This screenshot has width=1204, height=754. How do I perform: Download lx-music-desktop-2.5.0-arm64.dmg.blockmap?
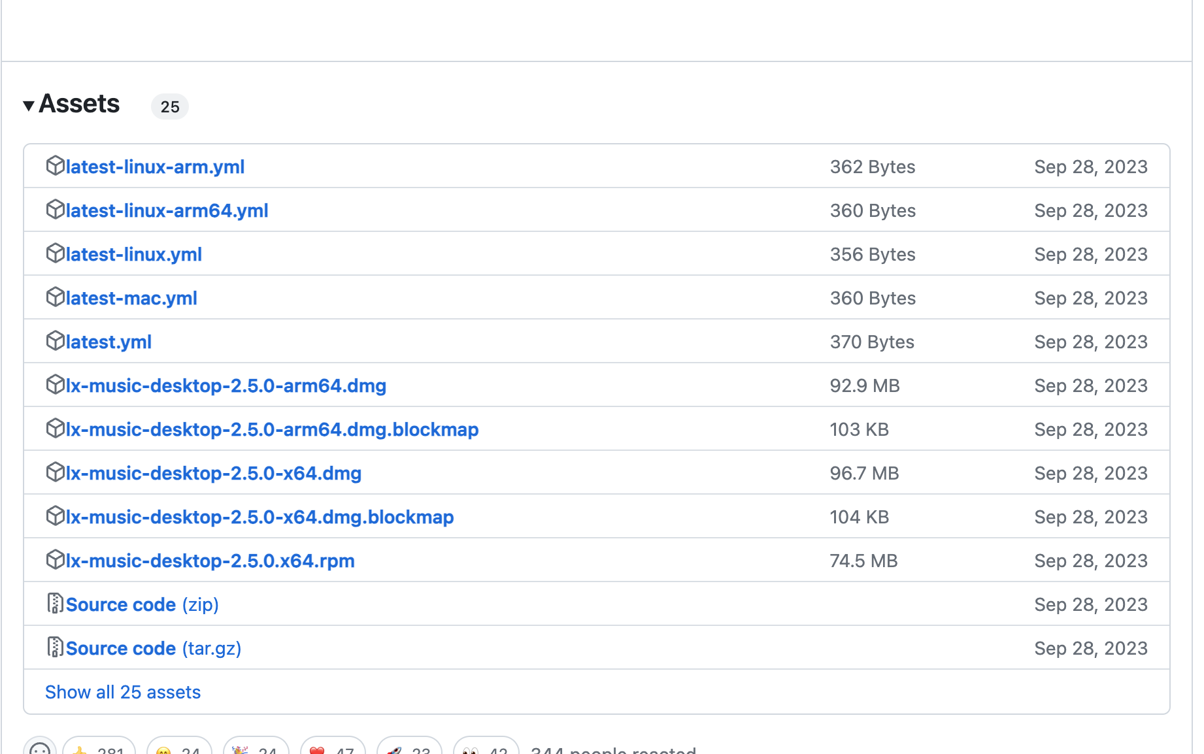pos(272,429)
